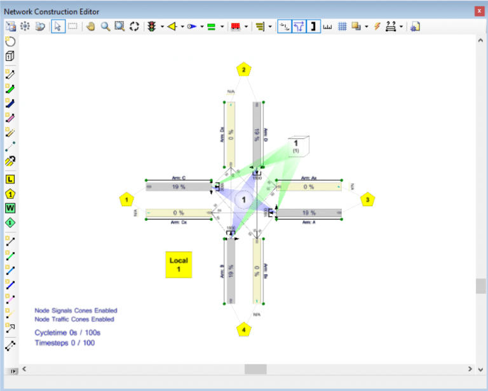Select the 3D cube controller tool

(x=10, y=56)
